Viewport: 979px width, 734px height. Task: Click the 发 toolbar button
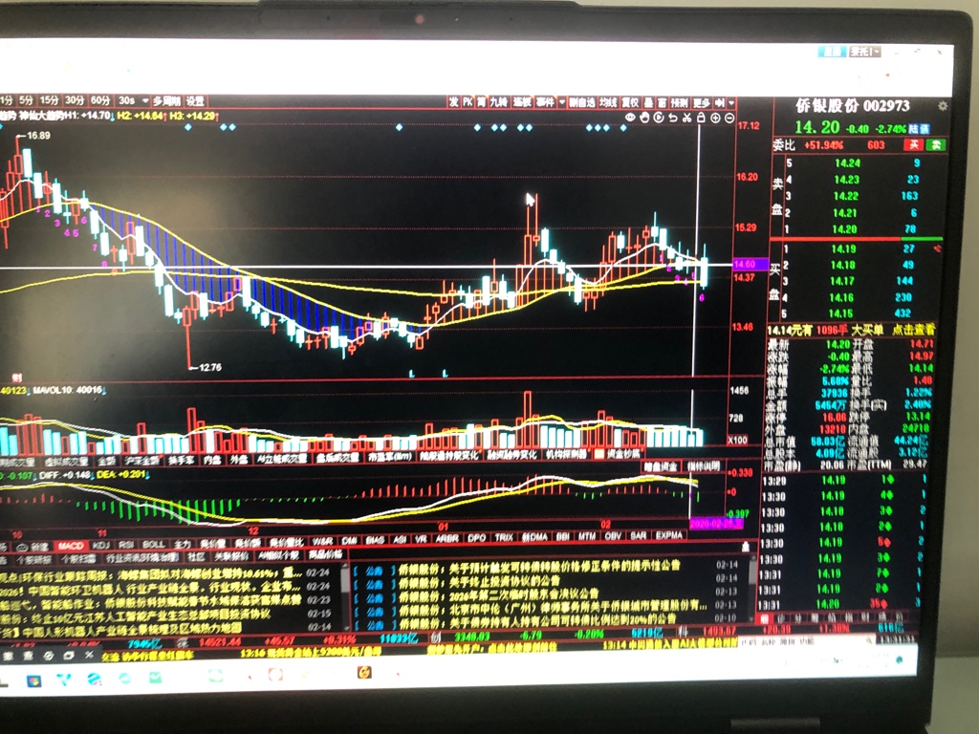pyautogui.click(x=453, y=102)
